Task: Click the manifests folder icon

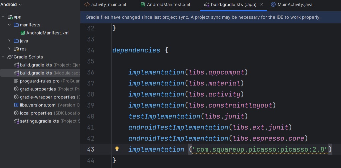Action: (16, 25)
